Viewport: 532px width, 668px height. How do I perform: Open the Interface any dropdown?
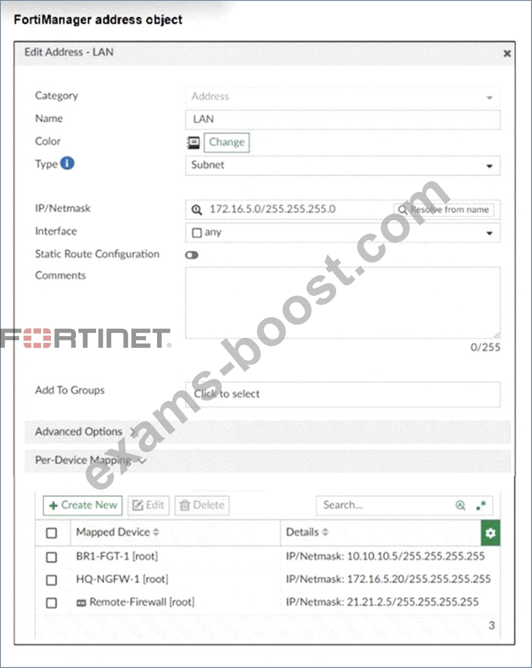pyautogui.click(x=343, y=233)
